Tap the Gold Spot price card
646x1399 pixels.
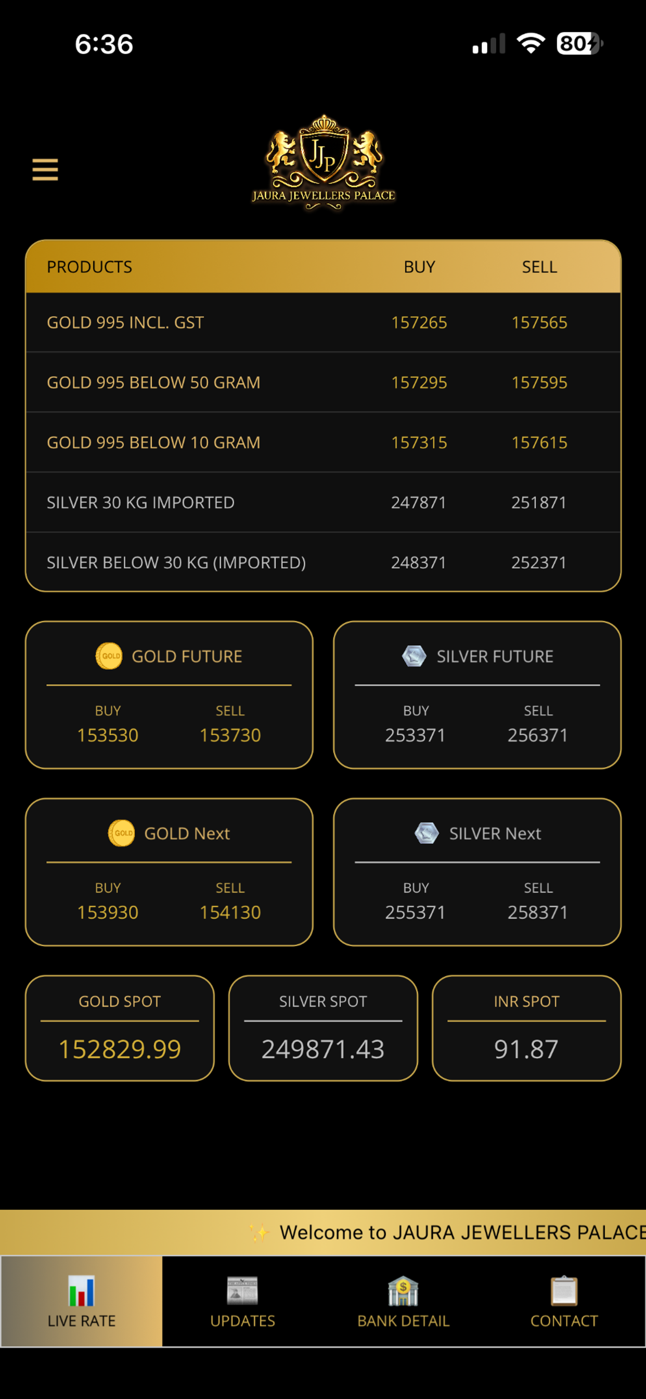[120, 1028]
